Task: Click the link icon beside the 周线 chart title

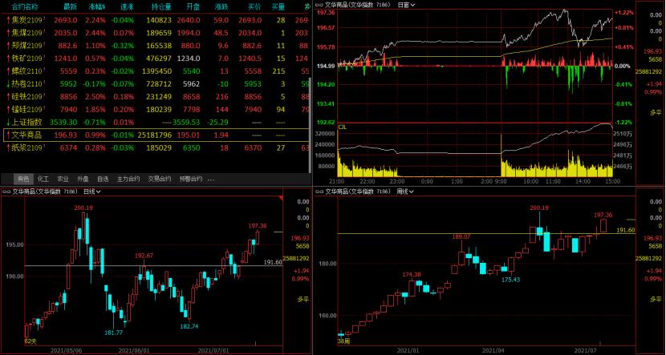Action: [x=320, y=192]
